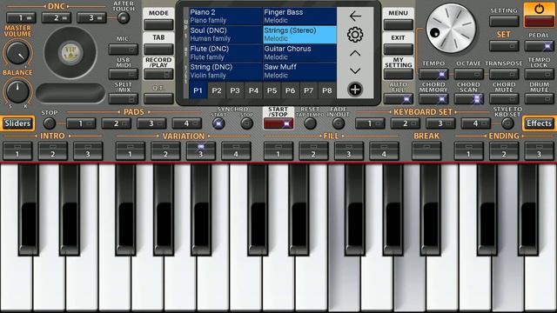The image size is (557, 313).
Task: Move down with the down chevron
Action: tap(355, 71)
